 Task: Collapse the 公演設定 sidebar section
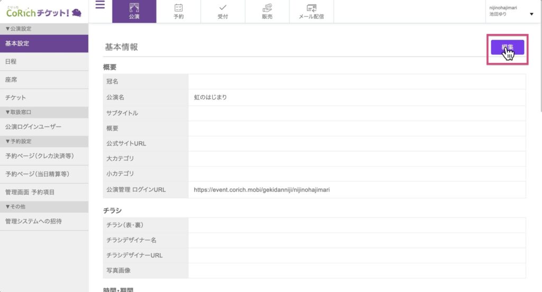(x=19, y=29)
